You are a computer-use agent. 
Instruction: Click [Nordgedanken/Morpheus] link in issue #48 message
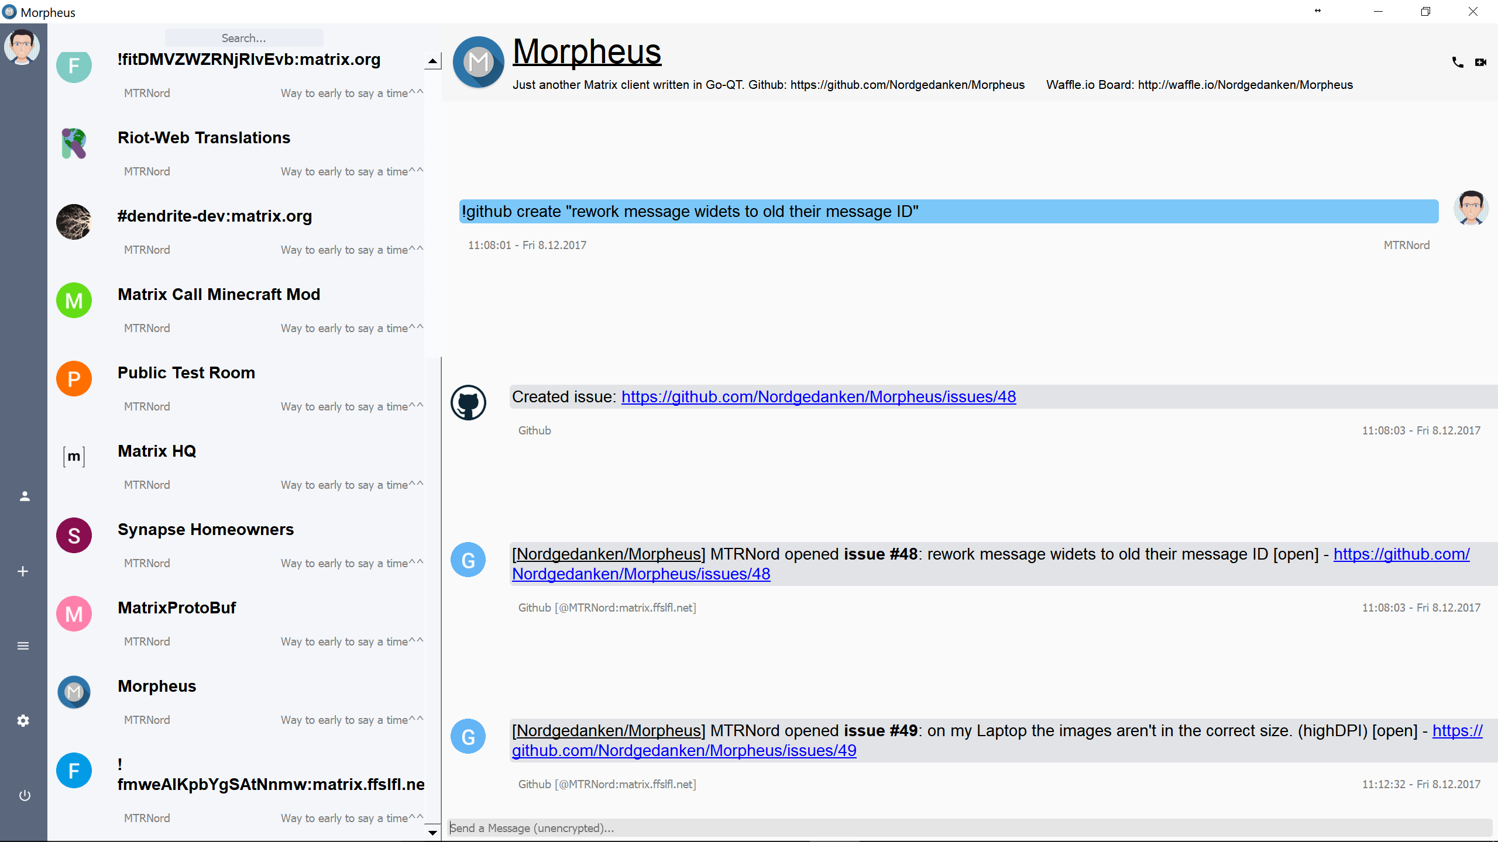609,554
